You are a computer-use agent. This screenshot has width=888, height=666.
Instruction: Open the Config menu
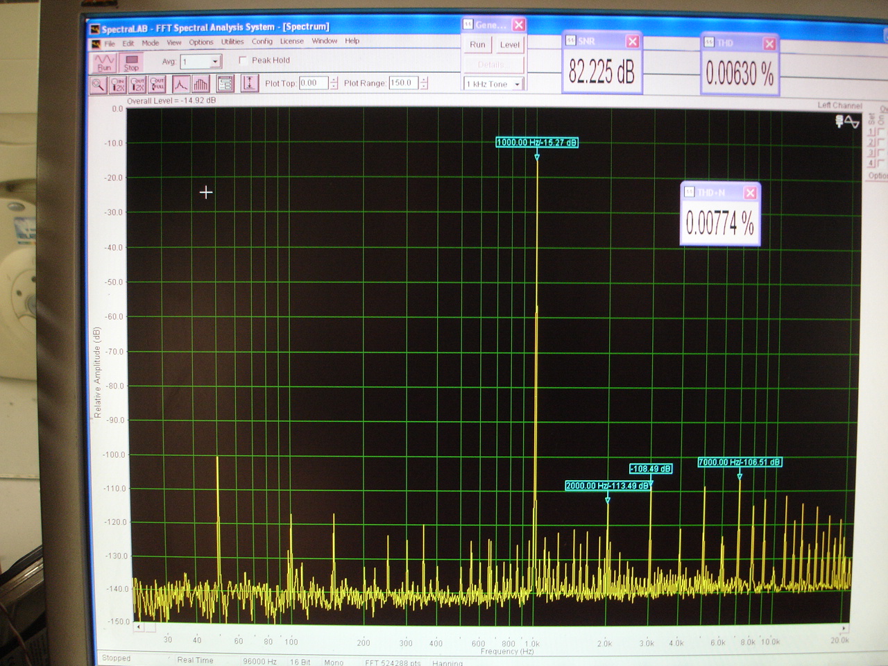[262, 42]
